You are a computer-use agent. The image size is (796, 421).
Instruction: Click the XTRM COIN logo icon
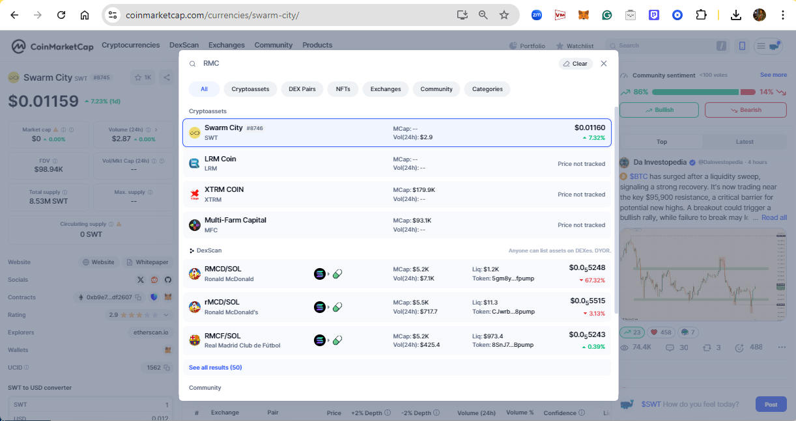194,194
